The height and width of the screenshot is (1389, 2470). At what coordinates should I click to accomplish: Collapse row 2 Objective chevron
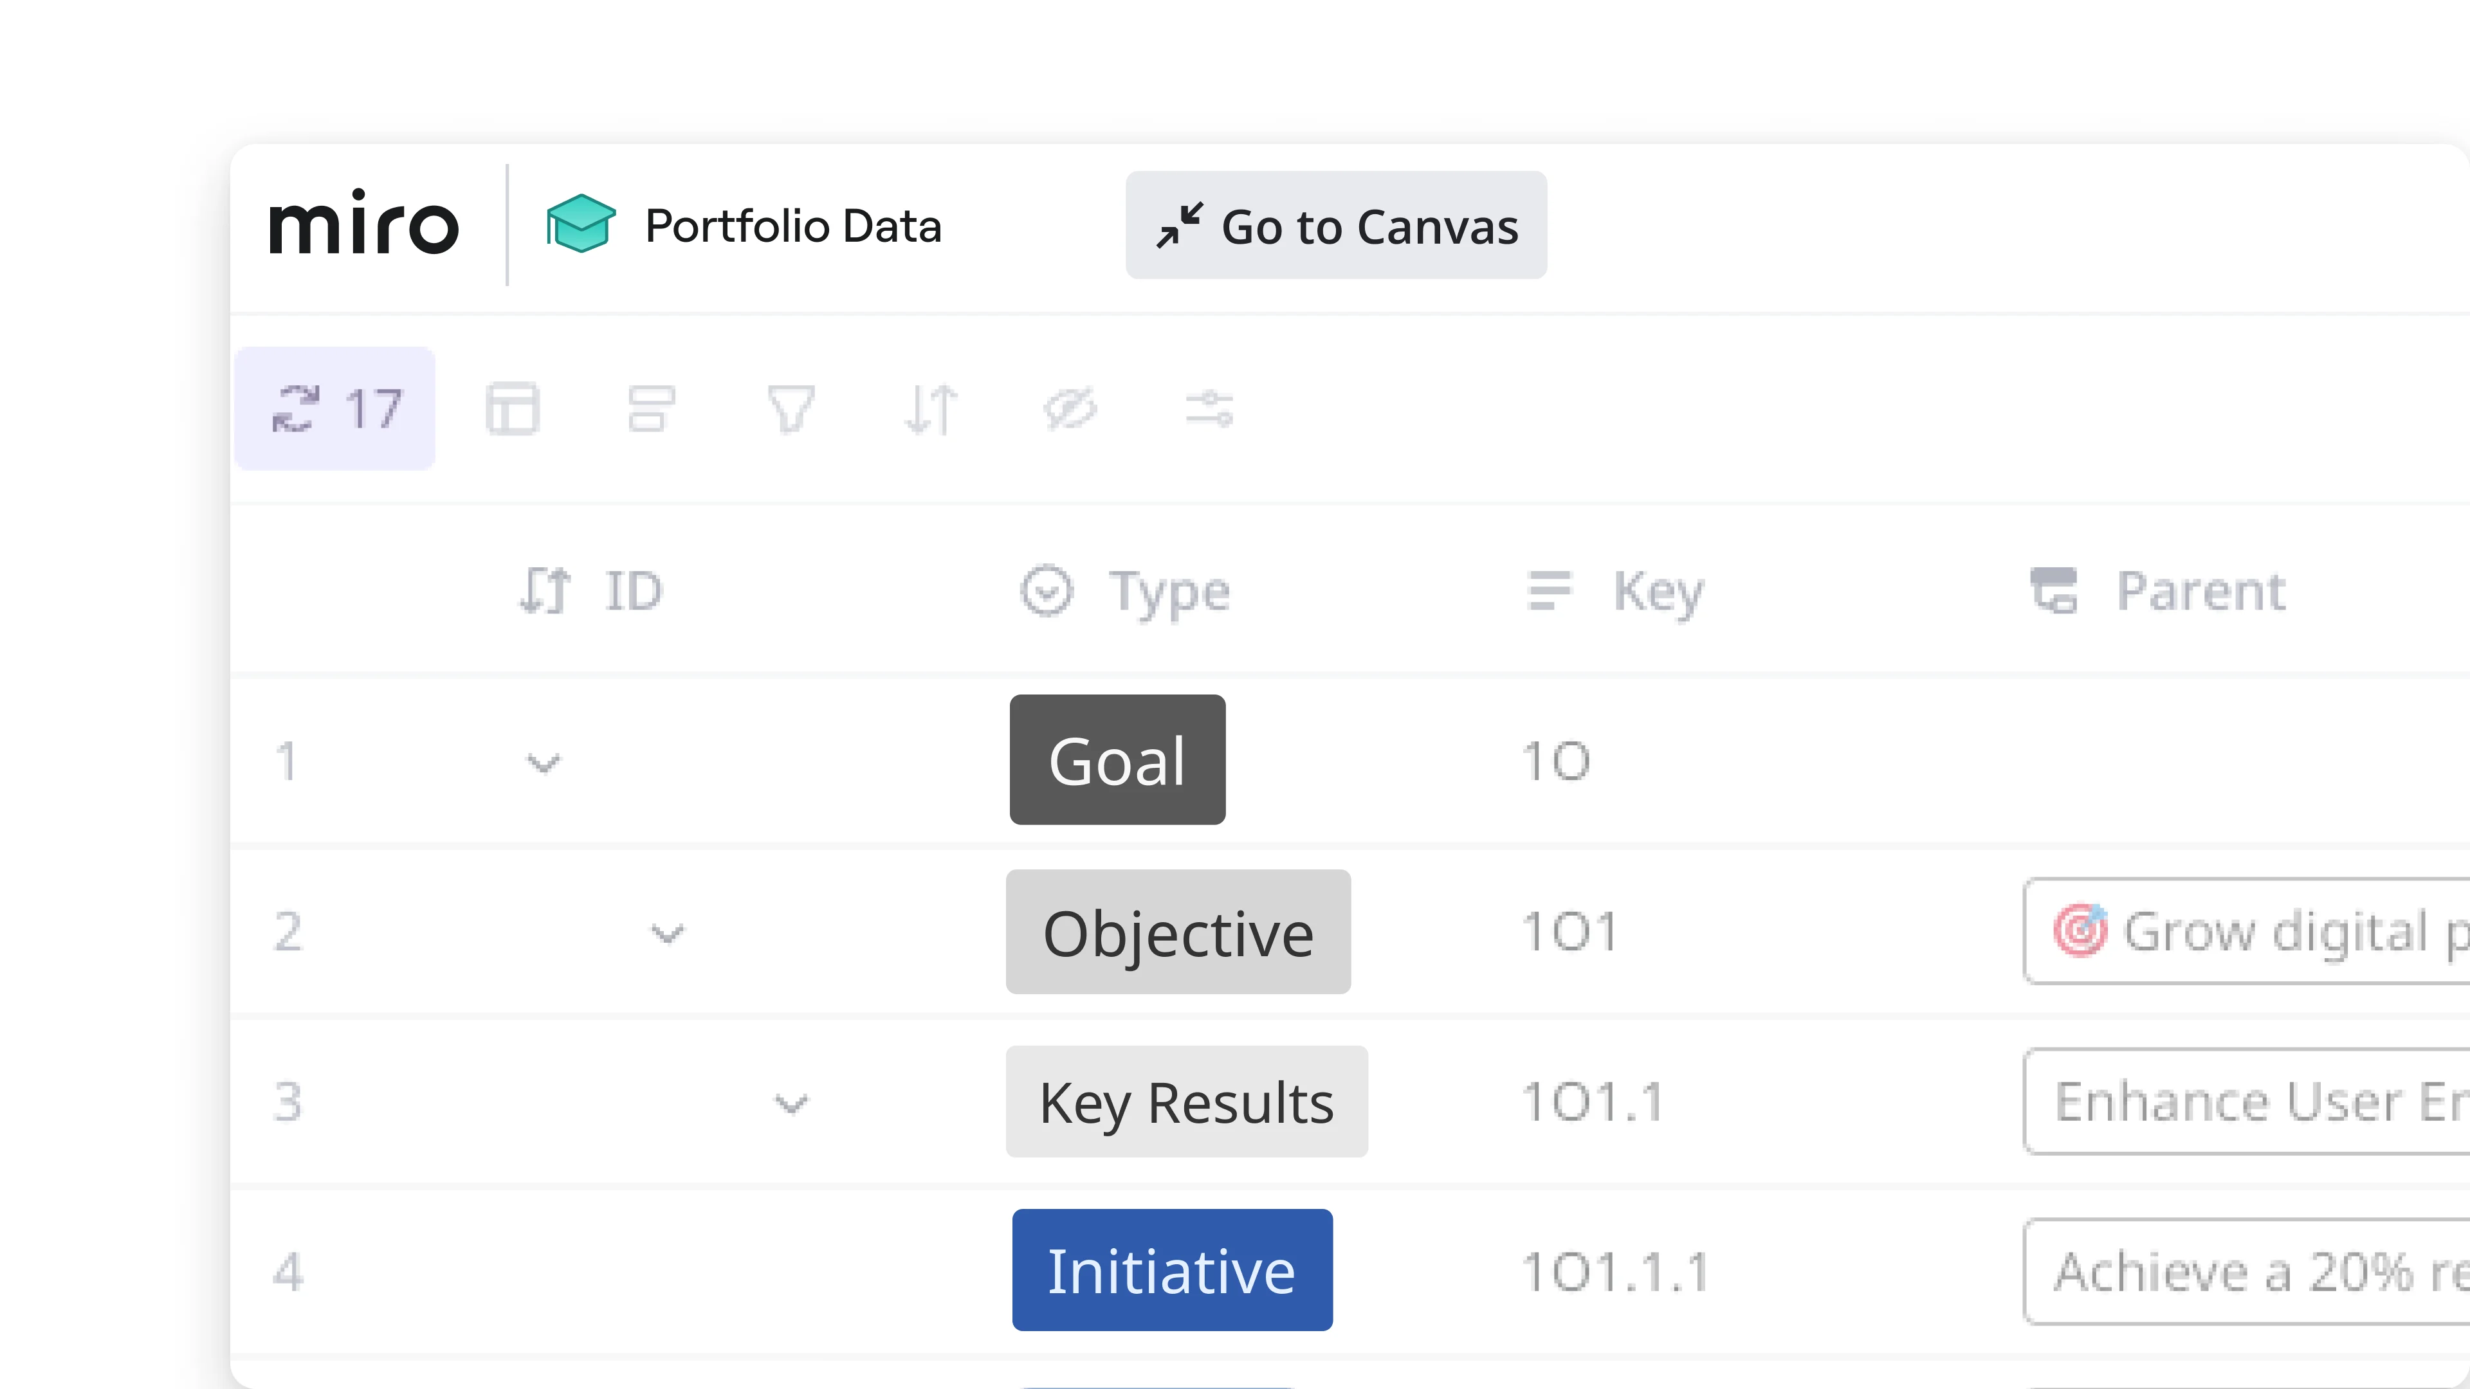point(668,932)
